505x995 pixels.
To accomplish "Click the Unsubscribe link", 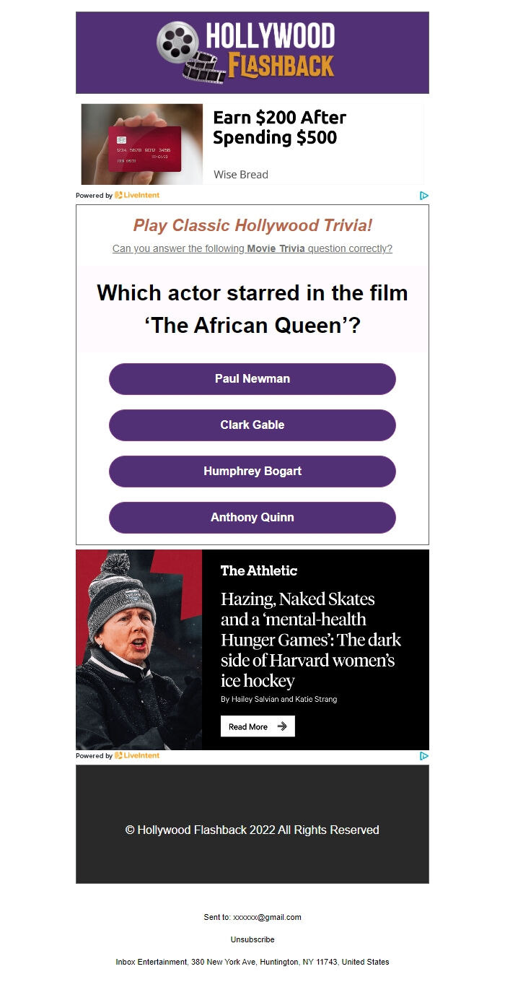I will 252,940.
